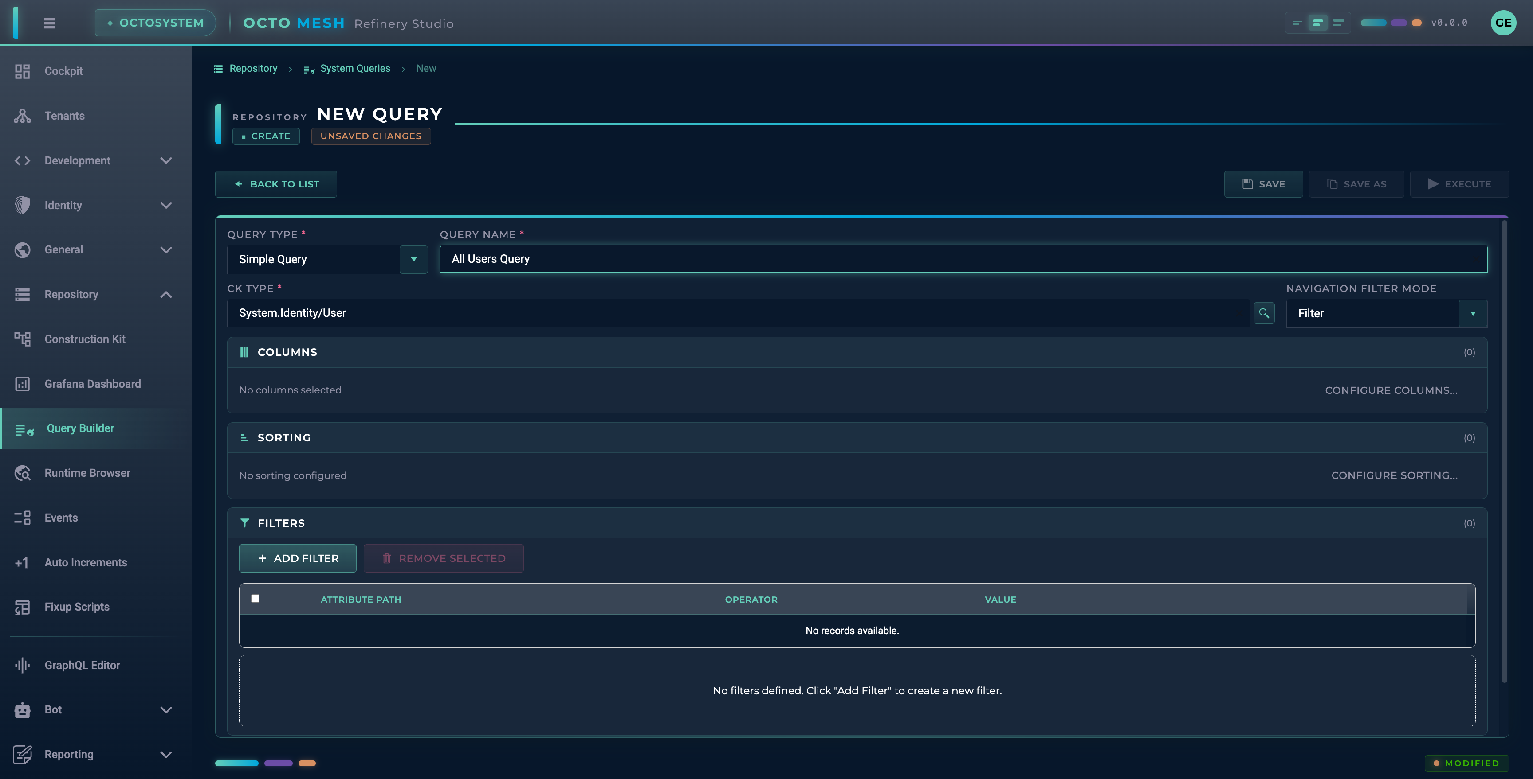
Task: Click the Auto Increments +1 icon
Action: [x=22, y=562]
